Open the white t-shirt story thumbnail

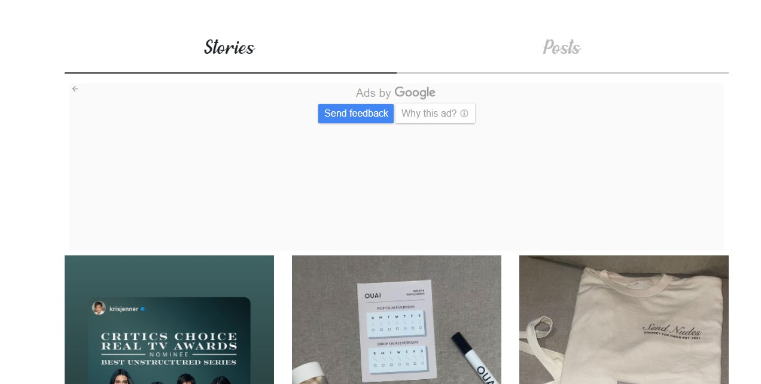click(x=624, y=319)
